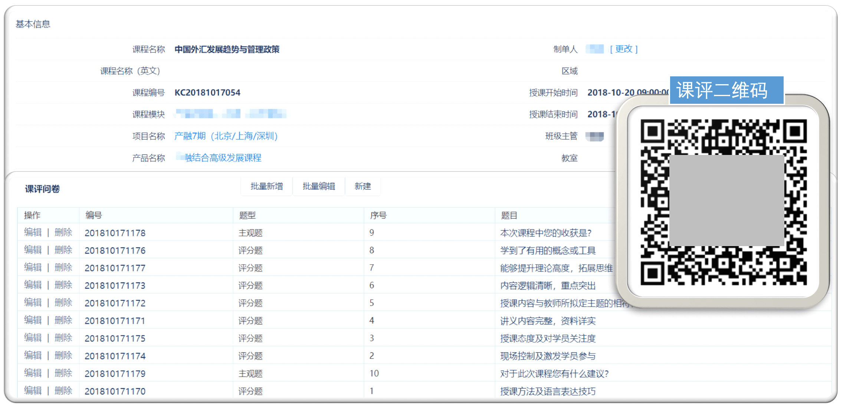843x407 pixels.
Task: Select course title 中国外汇发展趋势与管理政策
Action: click(x=227, y=49)
